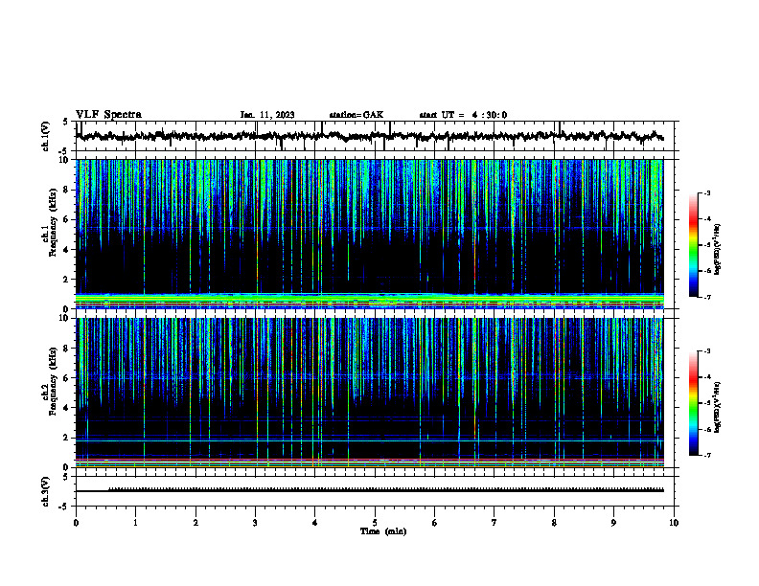Click the 4 kHz tick on the ch.2 spectrogram

(71, 408)
